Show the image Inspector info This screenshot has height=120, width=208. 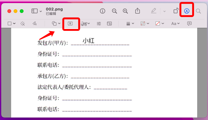coord(102,11)
